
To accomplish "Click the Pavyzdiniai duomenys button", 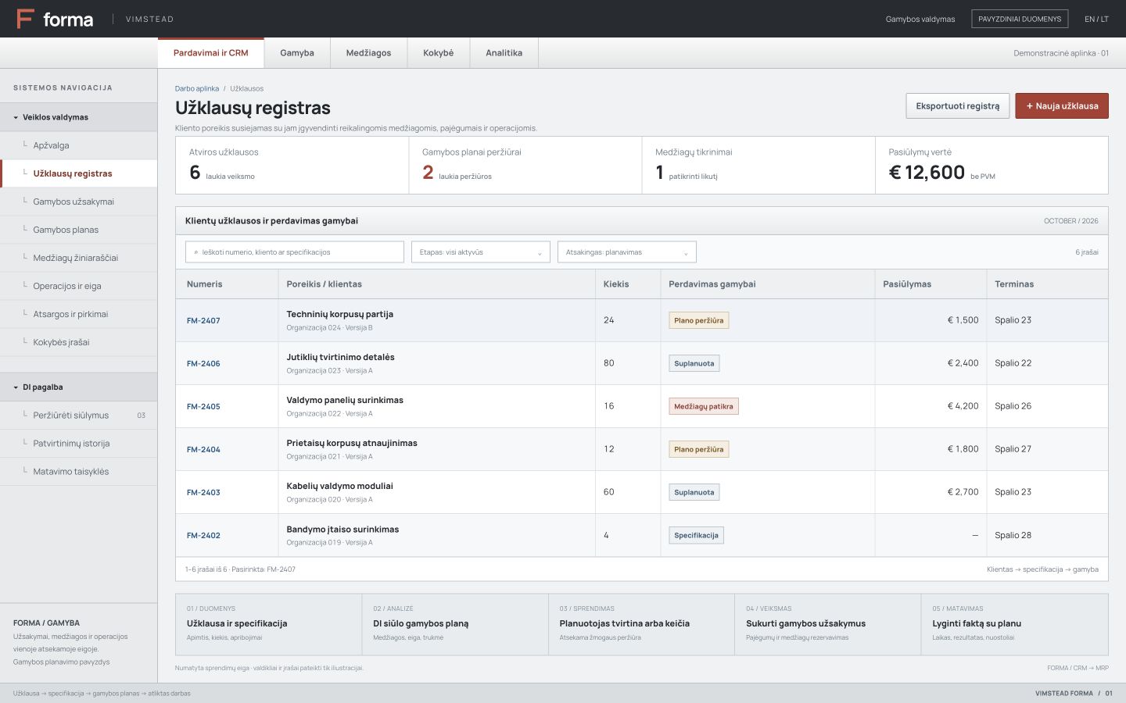I will point(1020,19).
